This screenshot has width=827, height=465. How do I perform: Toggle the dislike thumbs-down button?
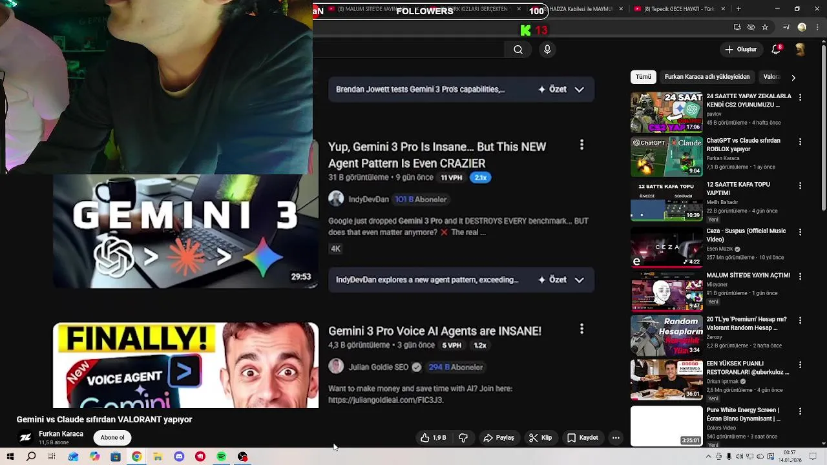point(463,438)
